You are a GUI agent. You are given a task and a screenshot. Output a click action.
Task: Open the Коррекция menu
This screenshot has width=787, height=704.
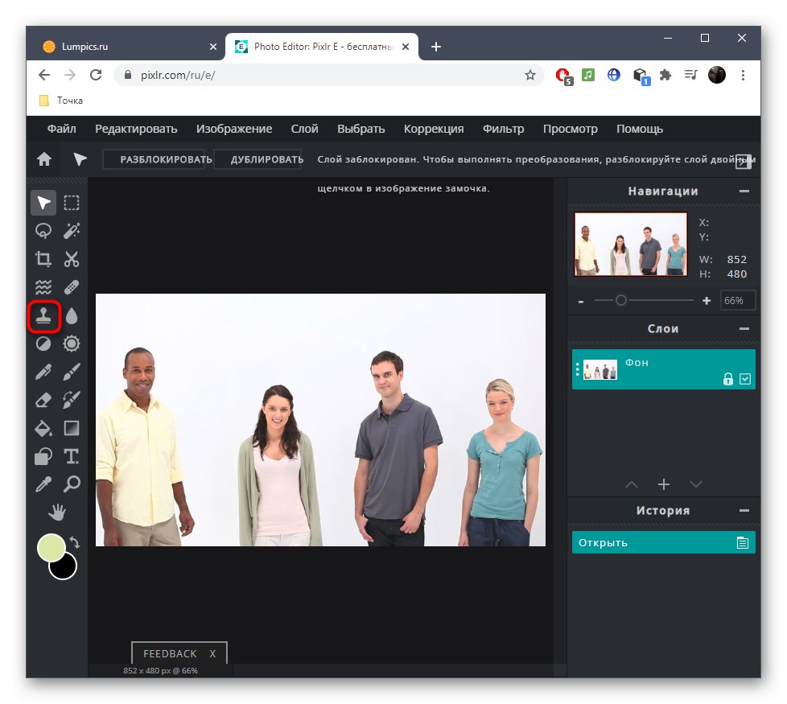tap(434, 129)
